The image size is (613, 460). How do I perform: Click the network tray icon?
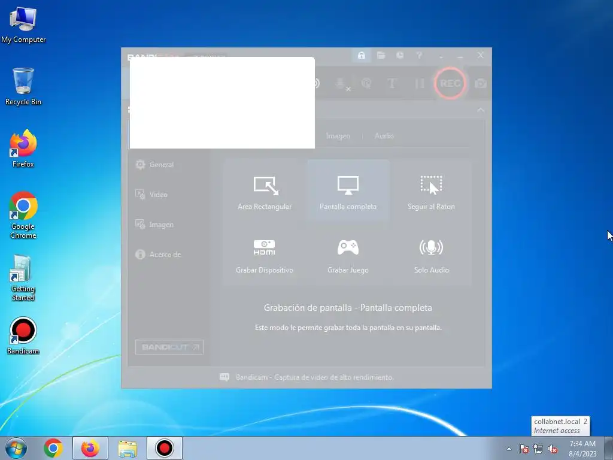click(538, 449)
